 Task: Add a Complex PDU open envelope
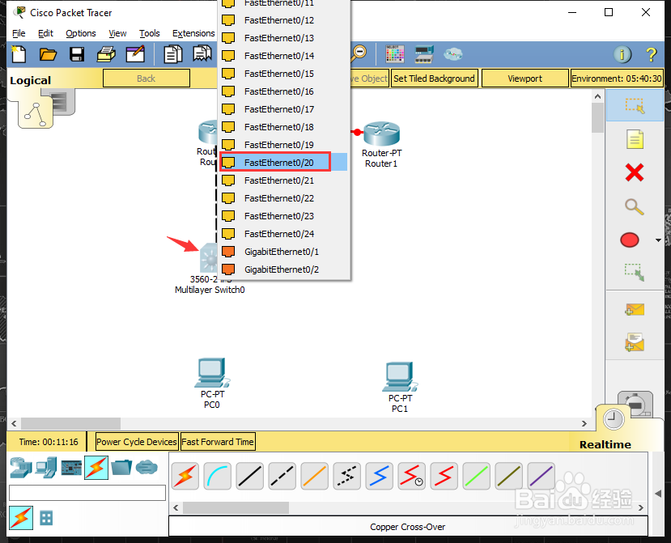click(635, 342)
